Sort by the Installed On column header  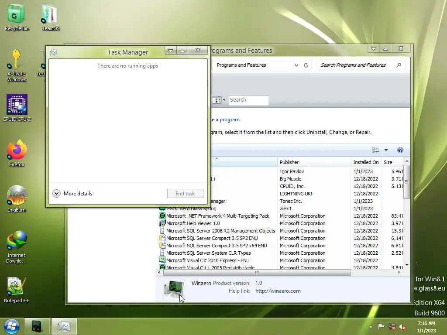click(x=366, y=162)
